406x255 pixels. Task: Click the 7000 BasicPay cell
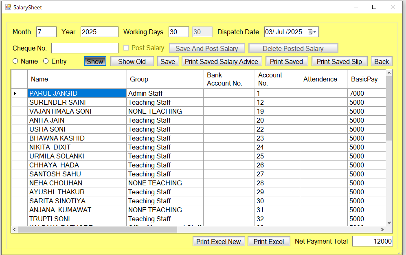coord(366,93)
